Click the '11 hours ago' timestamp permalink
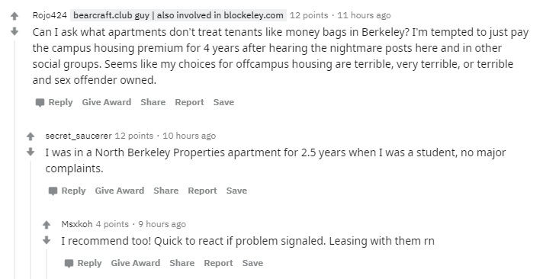 [x=364, y=15]
